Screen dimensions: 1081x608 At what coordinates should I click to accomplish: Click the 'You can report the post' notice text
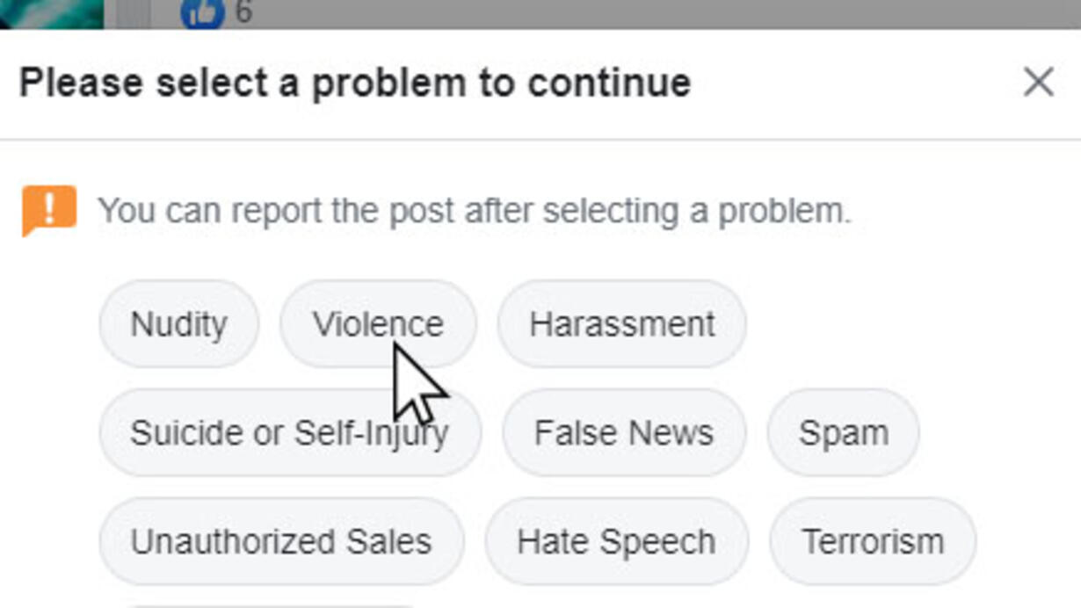[474, 211]
